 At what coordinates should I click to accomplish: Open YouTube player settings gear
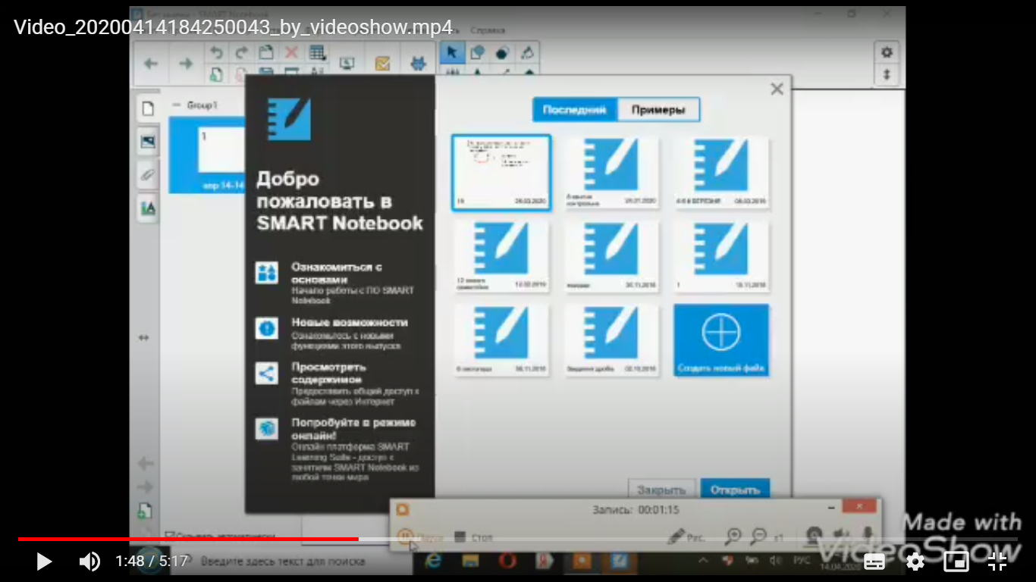(915, 562)
